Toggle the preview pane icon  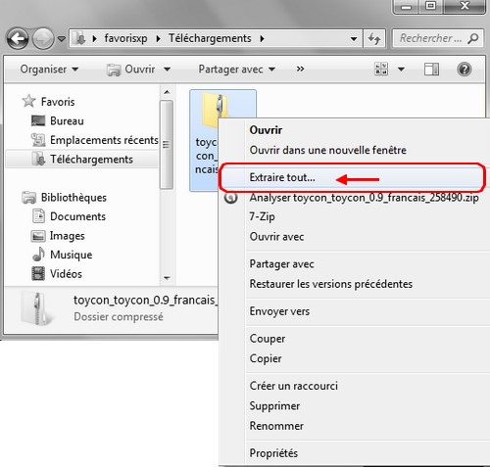(431, 70)
